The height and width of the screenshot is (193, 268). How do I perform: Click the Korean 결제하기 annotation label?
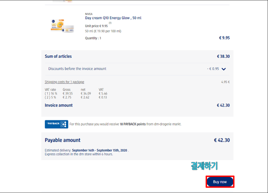click(x=204, y=166)
